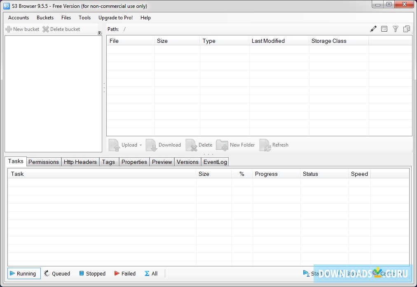Switch to the Preview tab

[x=162, y=162]
